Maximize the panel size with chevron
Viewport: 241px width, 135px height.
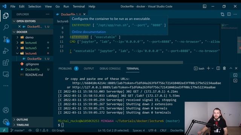pyautogui.click(x=231, y=68)
